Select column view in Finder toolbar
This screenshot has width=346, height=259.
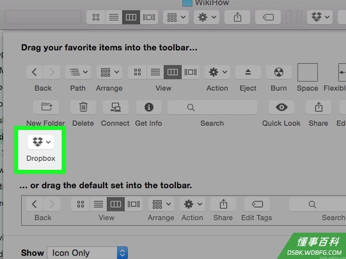[131, 17]
